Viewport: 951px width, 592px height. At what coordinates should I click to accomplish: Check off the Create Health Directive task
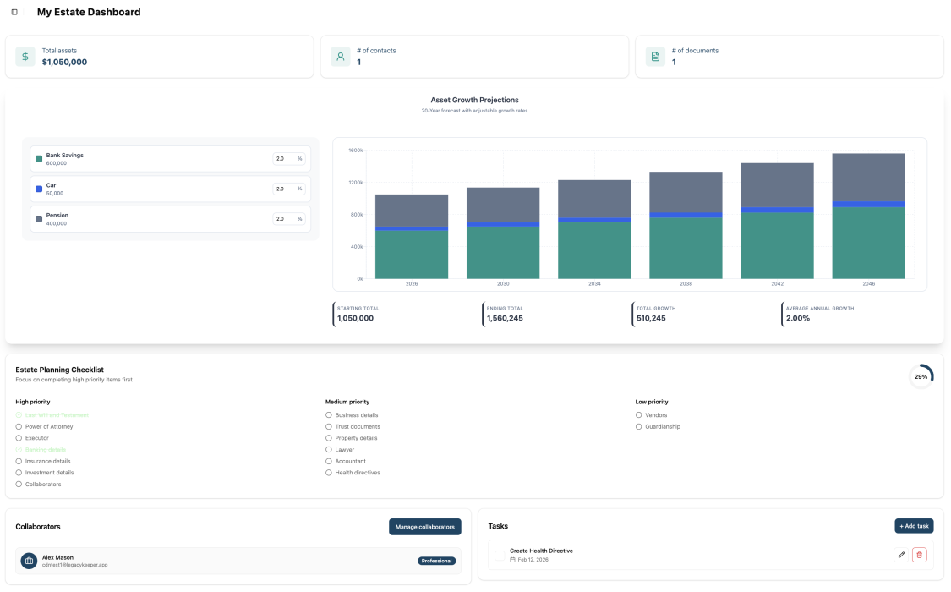point(498,554)
